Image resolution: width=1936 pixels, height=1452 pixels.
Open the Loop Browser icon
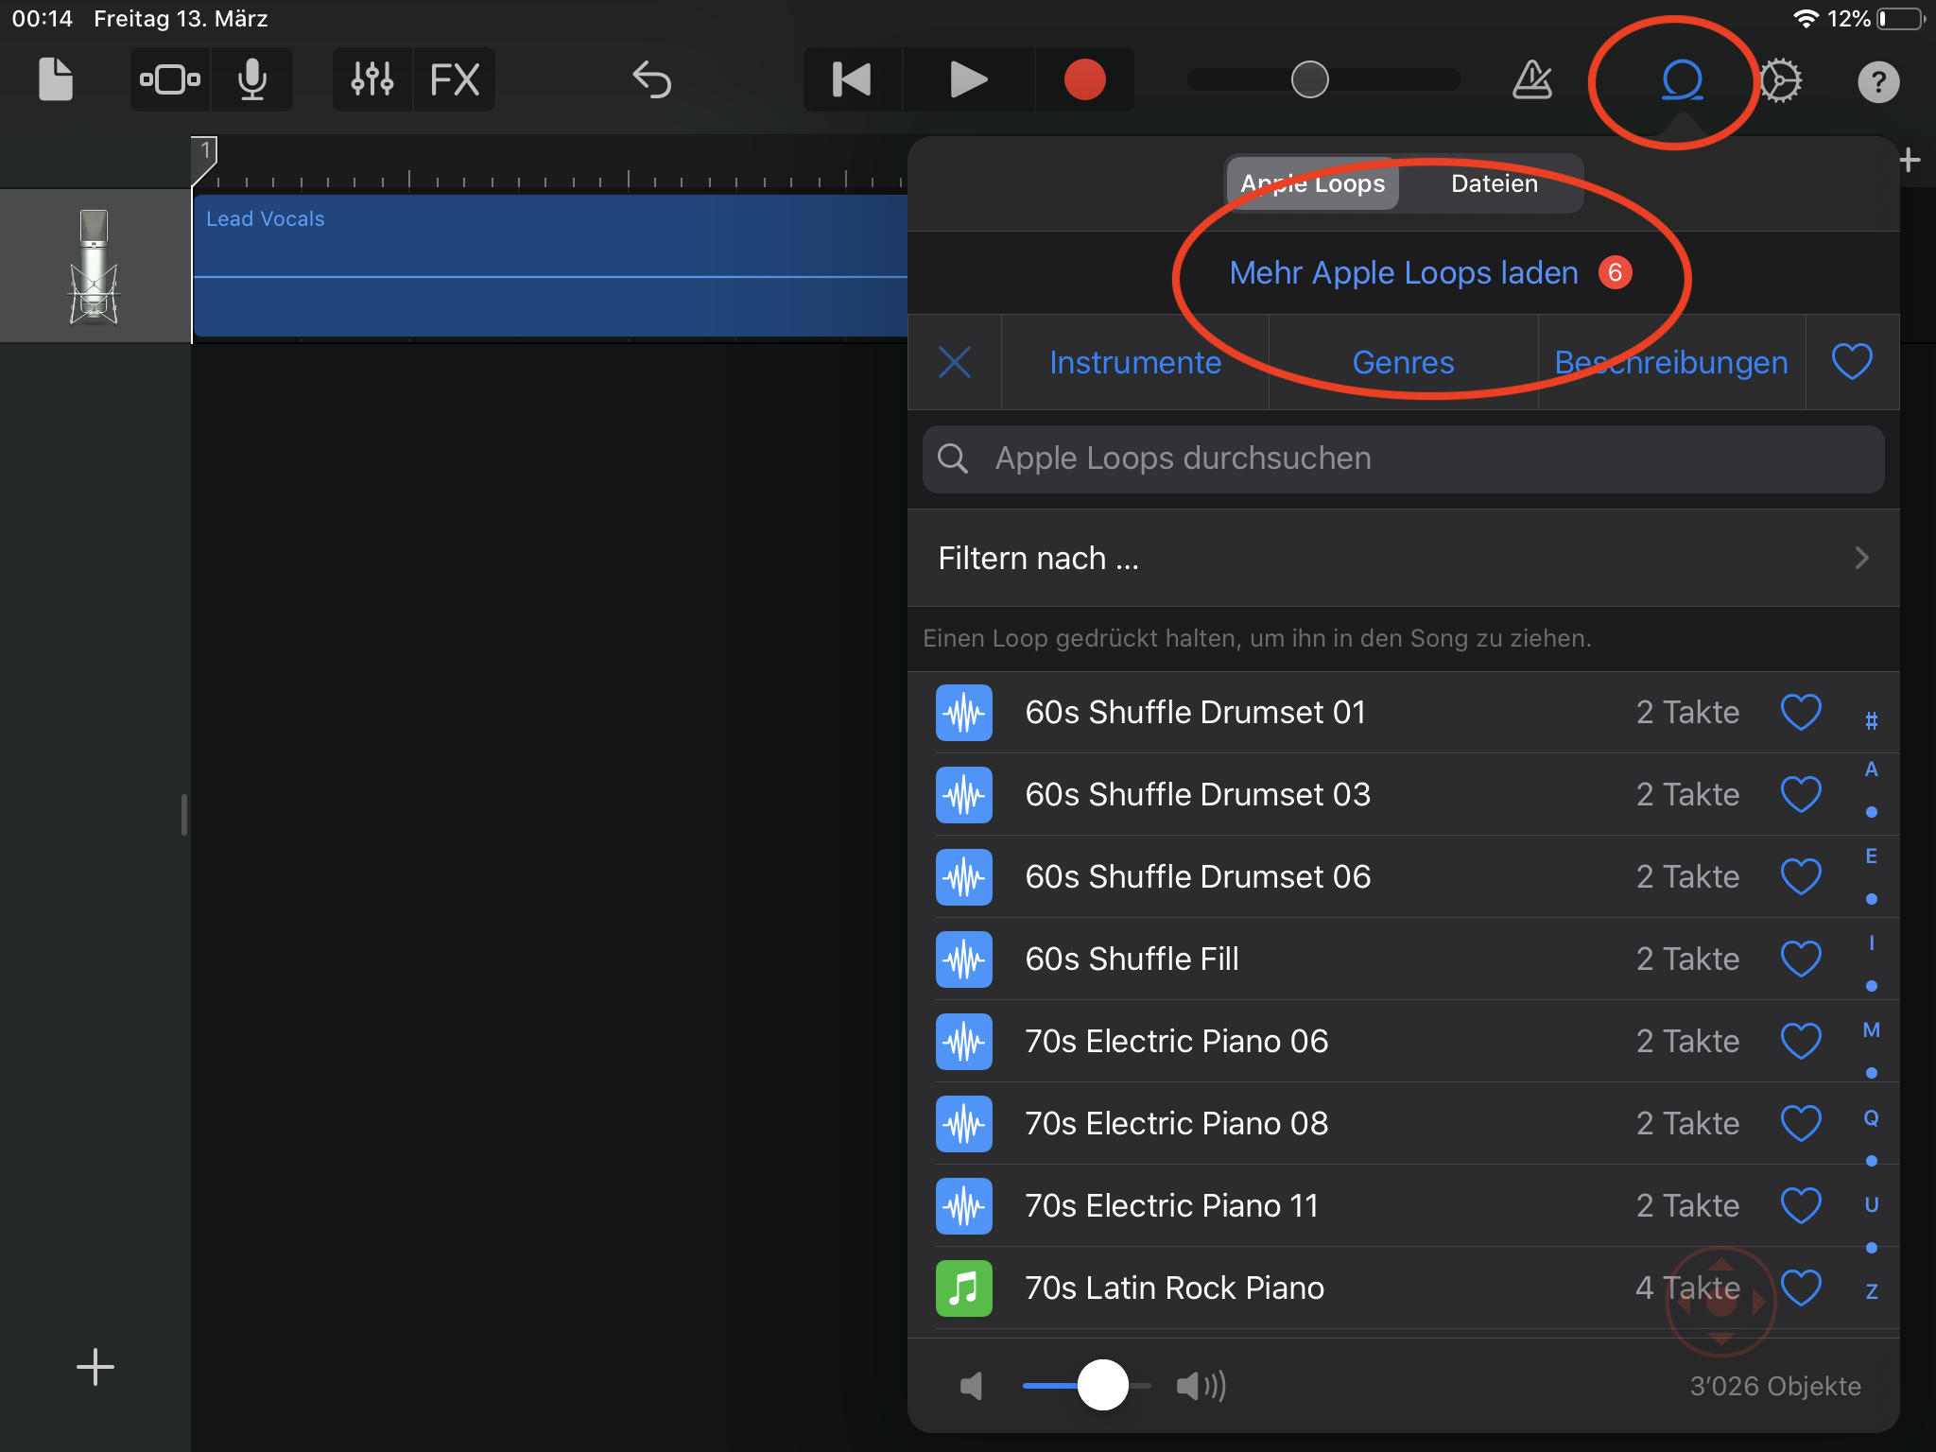(x=1682, y=79)
